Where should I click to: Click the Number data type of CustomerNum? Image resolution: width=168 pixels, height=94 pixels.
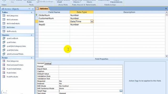(x=82, y=18)
